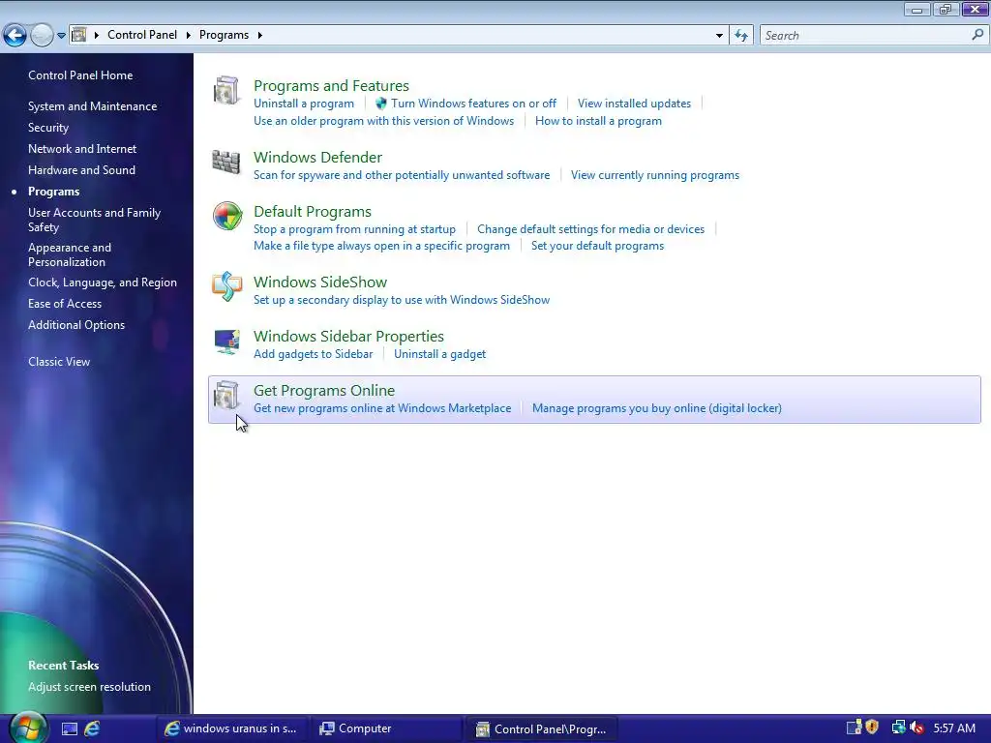Open the Windows Defender brick wall icon
Screen dimensions: 991x743
(x=226, y=163)
